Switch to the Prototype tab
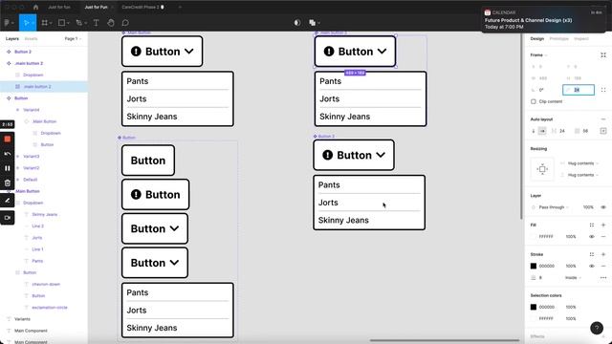Screen dimensions: 612x344 [558, 38]
